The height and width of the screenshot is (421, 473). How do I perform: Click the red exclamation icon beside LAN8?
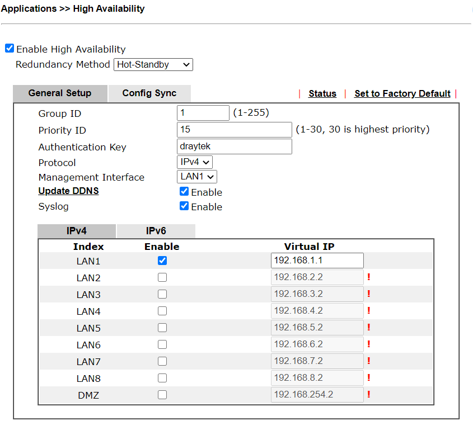click(x=369, y=378)
